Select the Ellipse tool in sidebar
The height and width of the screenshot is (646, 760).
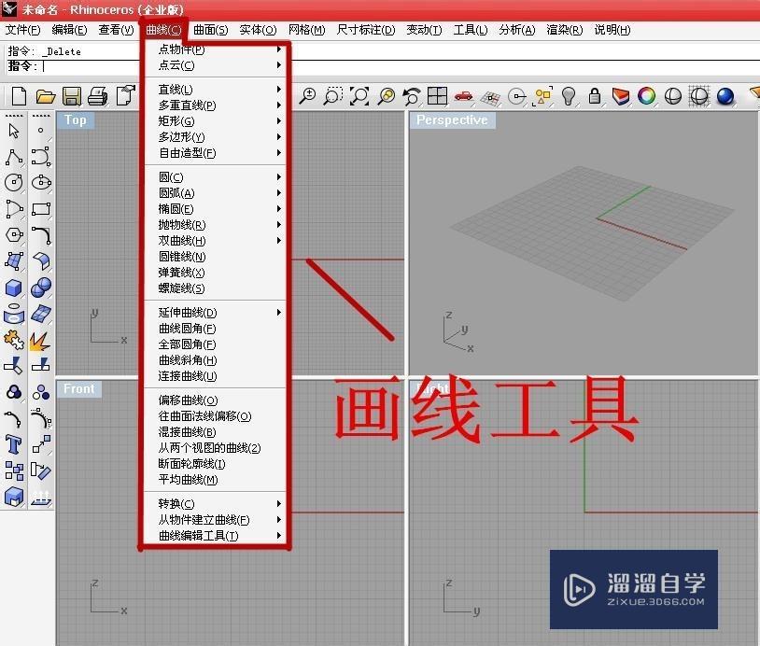tap(41, 183)
